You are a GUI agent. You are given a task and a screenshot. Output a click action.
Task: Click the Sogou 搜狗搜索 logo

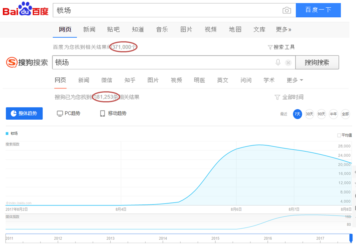coord(27,62)
